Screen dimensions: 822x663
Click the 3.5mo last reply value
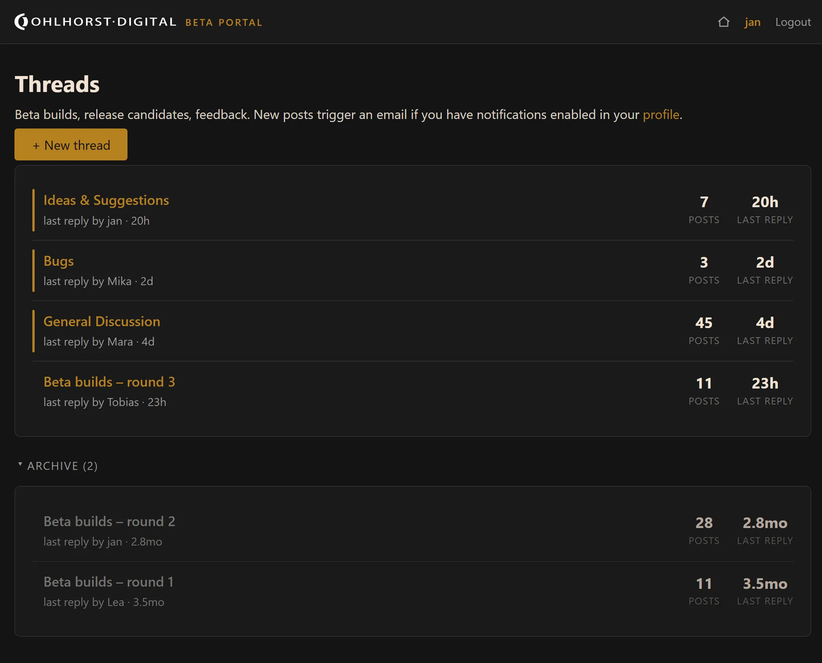[765, 584]
